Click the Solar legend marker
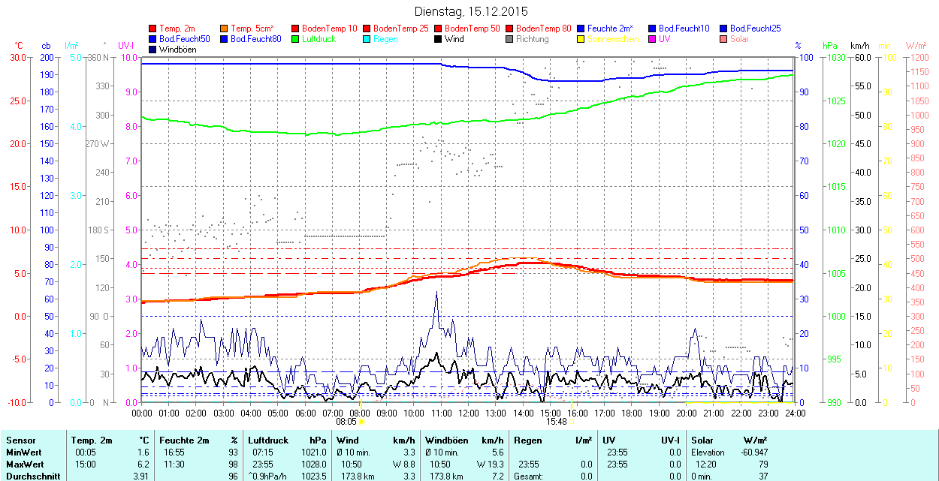The image size is (939, 481). [724, 39]
